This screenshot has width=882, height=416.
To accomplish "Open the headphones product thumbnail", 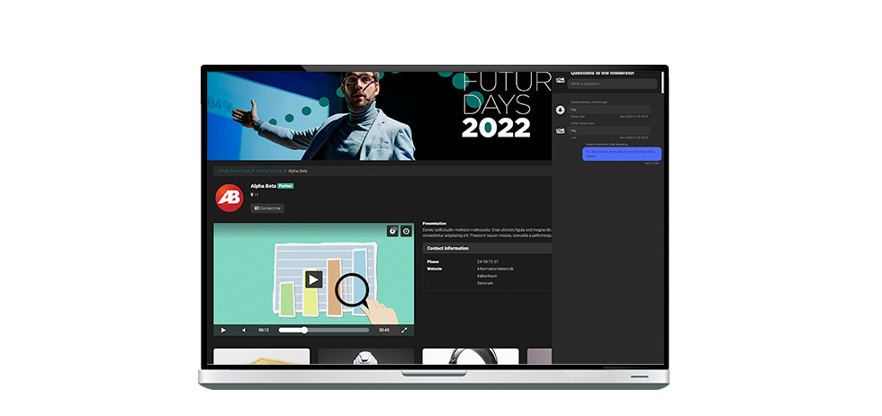I will pos(471,357).
